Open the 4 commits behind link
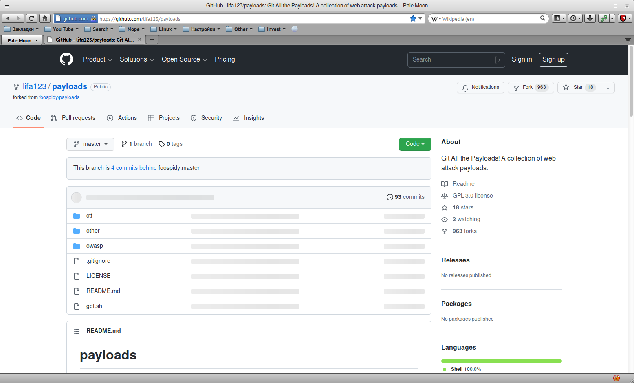634x383 pixels. [x=134, y=168]
